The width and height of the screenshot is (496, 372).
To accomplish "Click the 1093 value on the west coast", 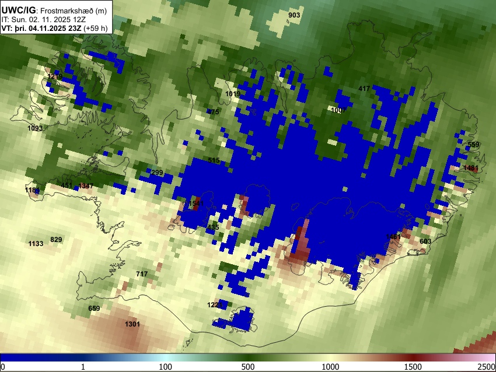I will tap(35, 128).
